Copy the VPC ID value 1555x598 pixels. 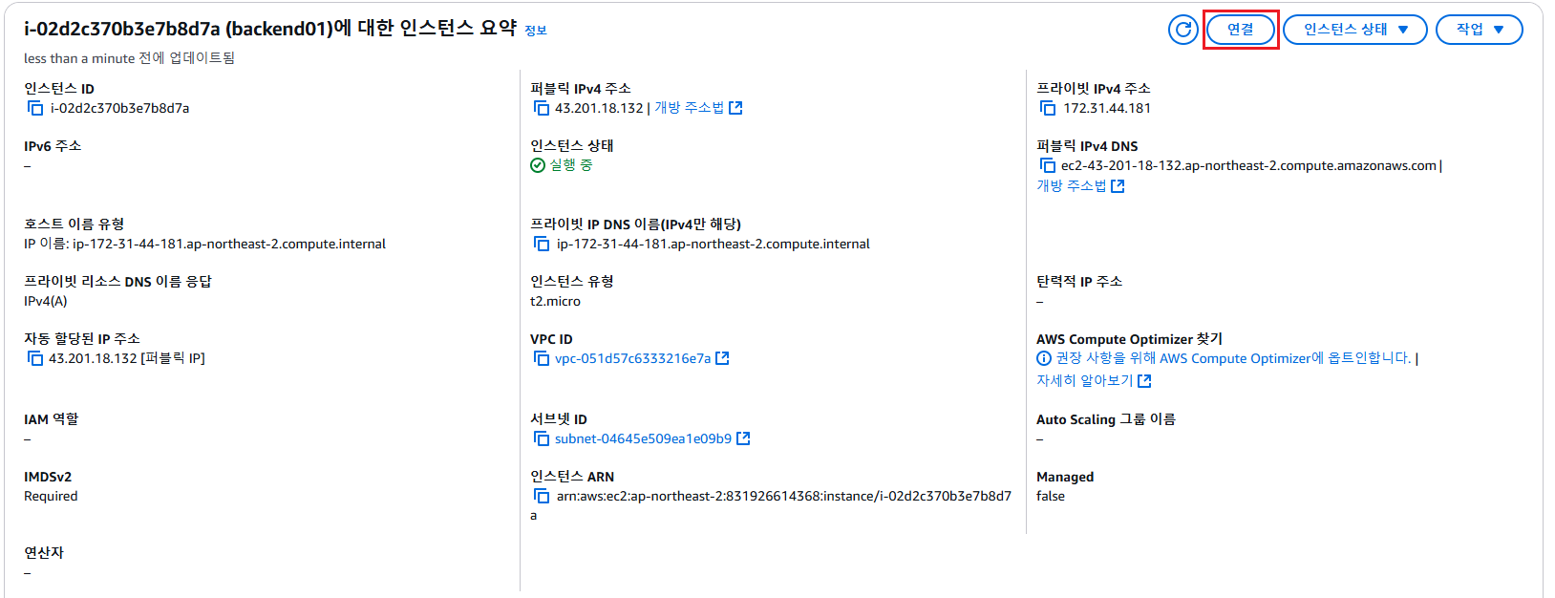click(542, 358)
